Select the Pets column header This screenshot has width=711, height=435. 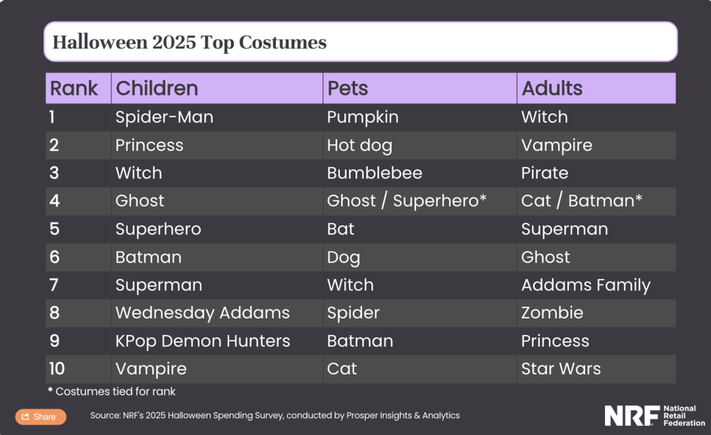[x=348, y=89]
